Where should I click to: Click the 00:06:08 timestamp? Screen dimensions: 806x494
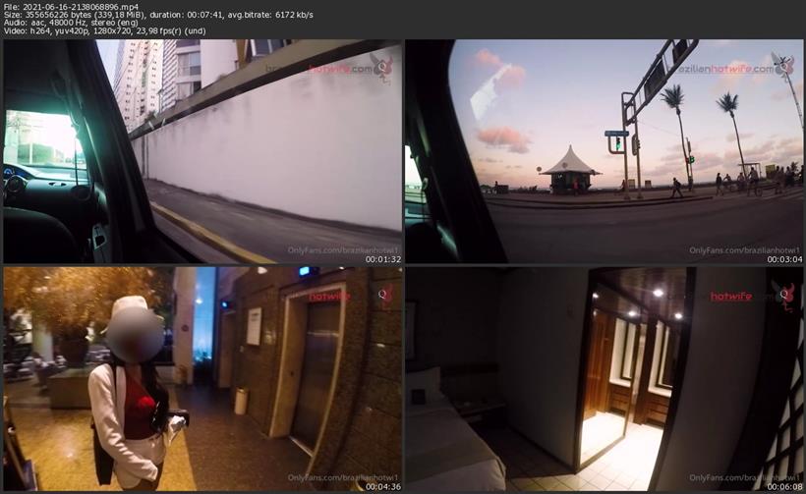[784, 486]
